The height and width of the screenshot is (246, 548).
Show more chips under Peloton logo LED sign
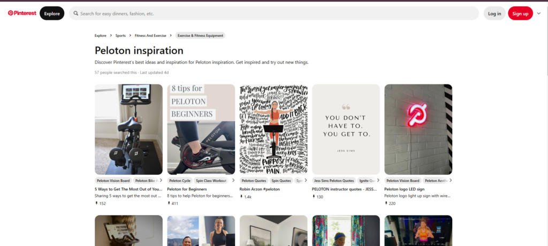click(451, 180)
